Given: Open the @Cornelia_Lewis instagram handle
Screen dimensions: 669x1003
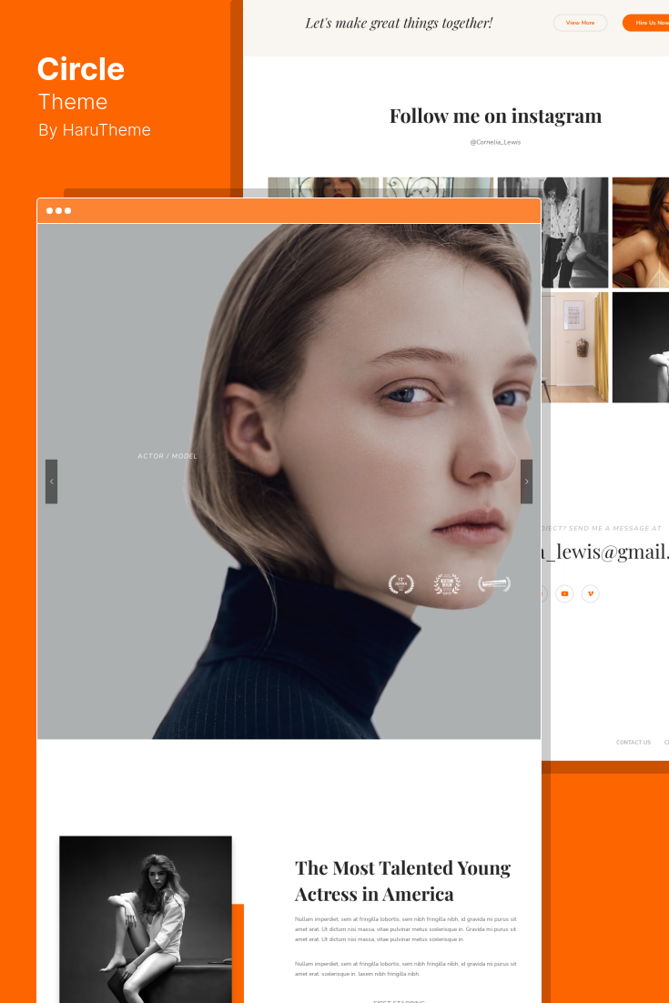Looking at the screenshot, I should (x=496, y=142).
